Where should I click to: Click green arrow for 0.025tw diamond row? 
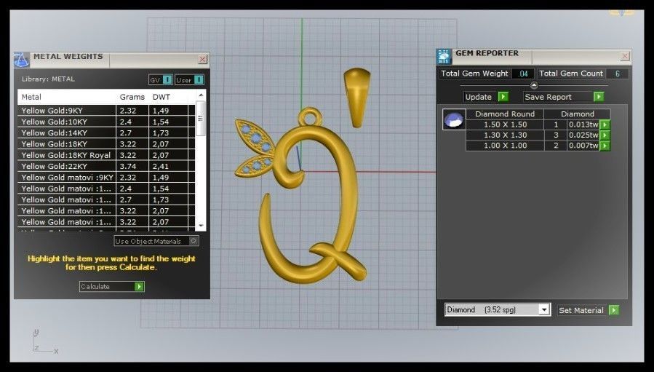pyautogui.click(x=605, y=135)
